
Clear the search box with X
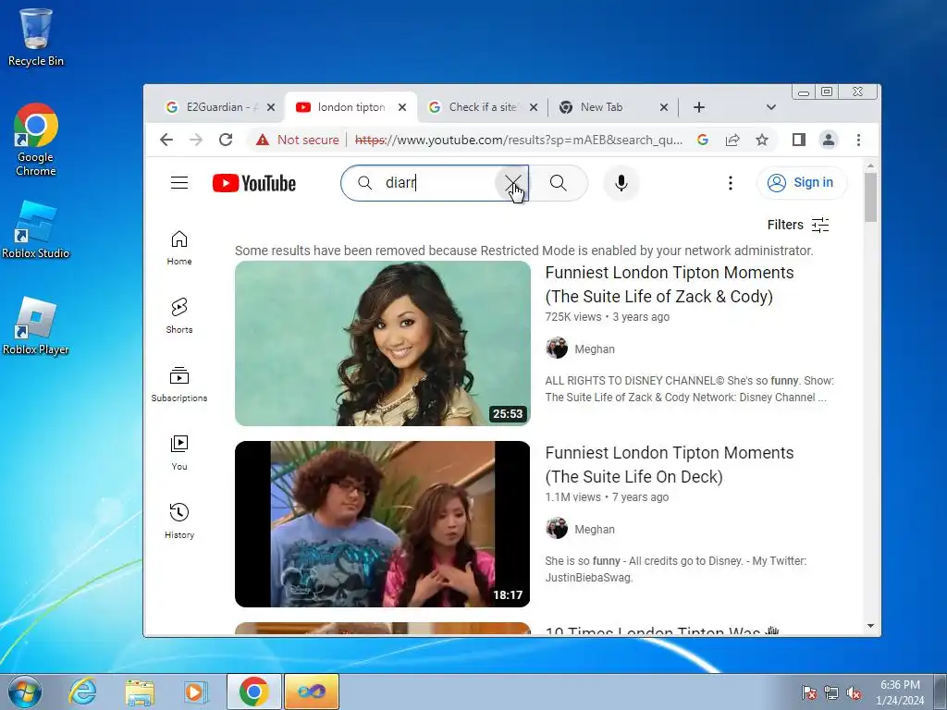click(x=512, y=183)
